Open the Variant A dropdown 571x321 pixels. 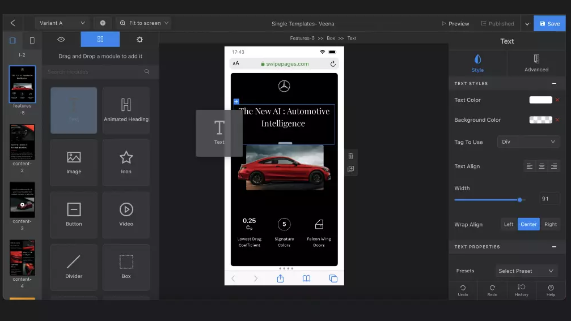[62, 23]
